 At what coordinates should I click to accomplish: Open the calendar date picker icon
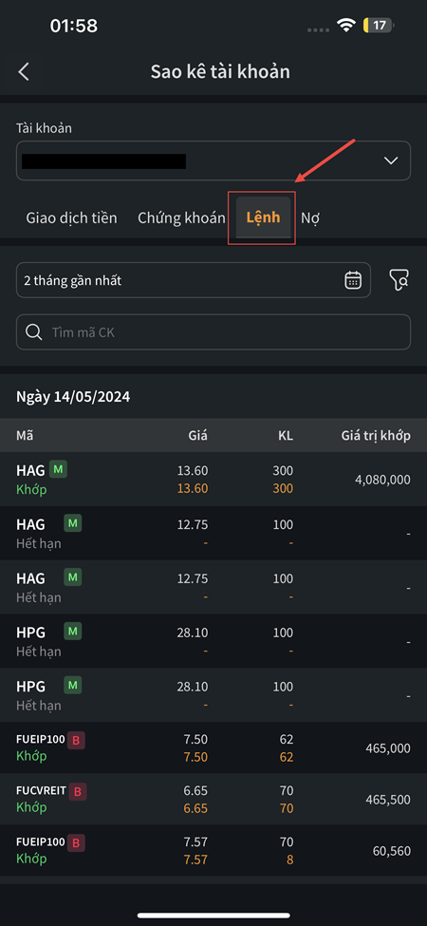click(x=353, y=280)
